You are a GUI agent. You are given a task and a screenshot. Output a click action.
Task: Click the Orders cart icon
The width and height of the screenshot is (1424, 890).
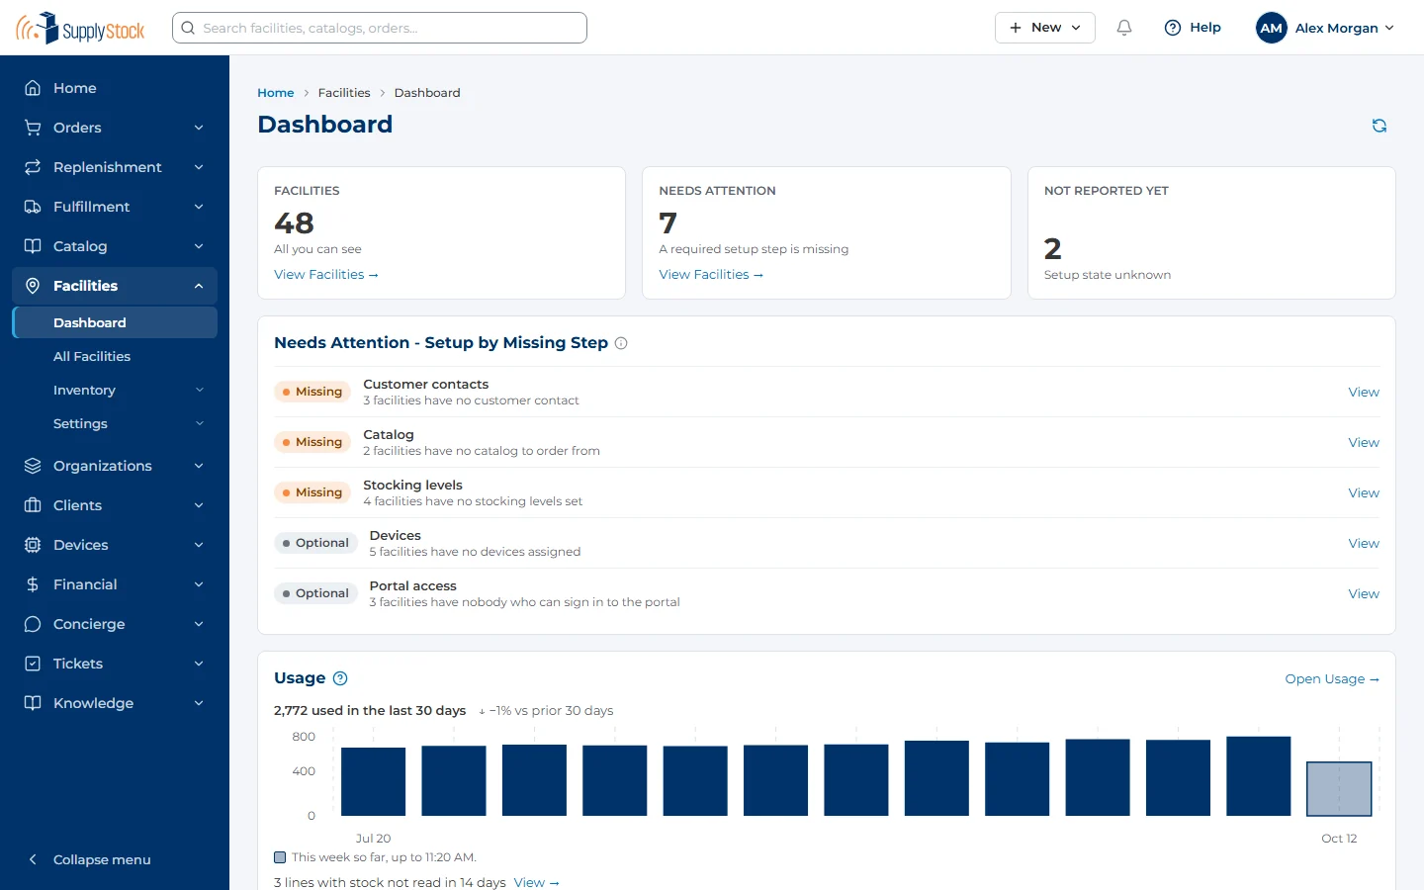33,128
